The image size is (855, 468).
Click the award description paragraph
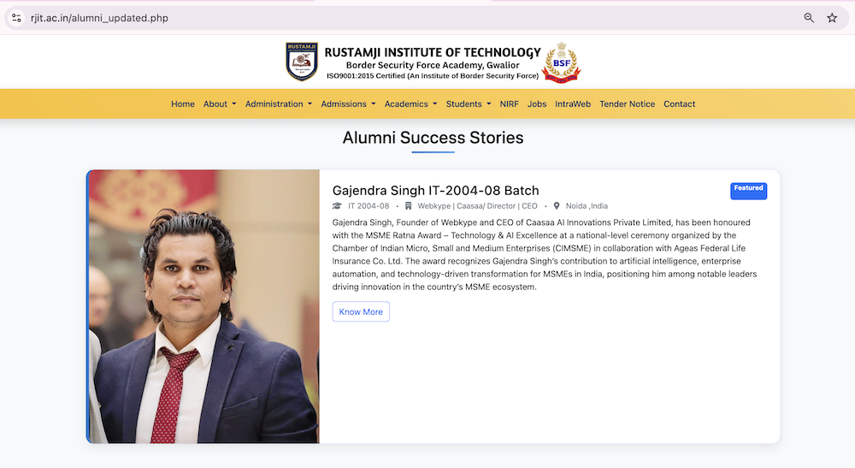click(545, 254)
